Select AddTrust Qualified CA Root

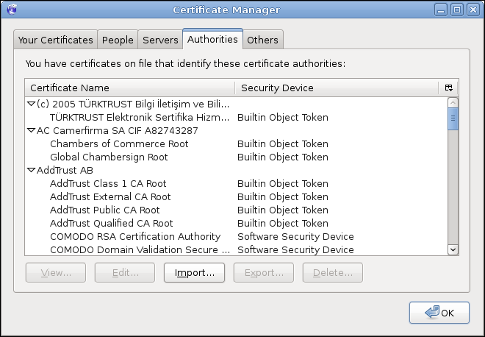(x=237, y=224)
